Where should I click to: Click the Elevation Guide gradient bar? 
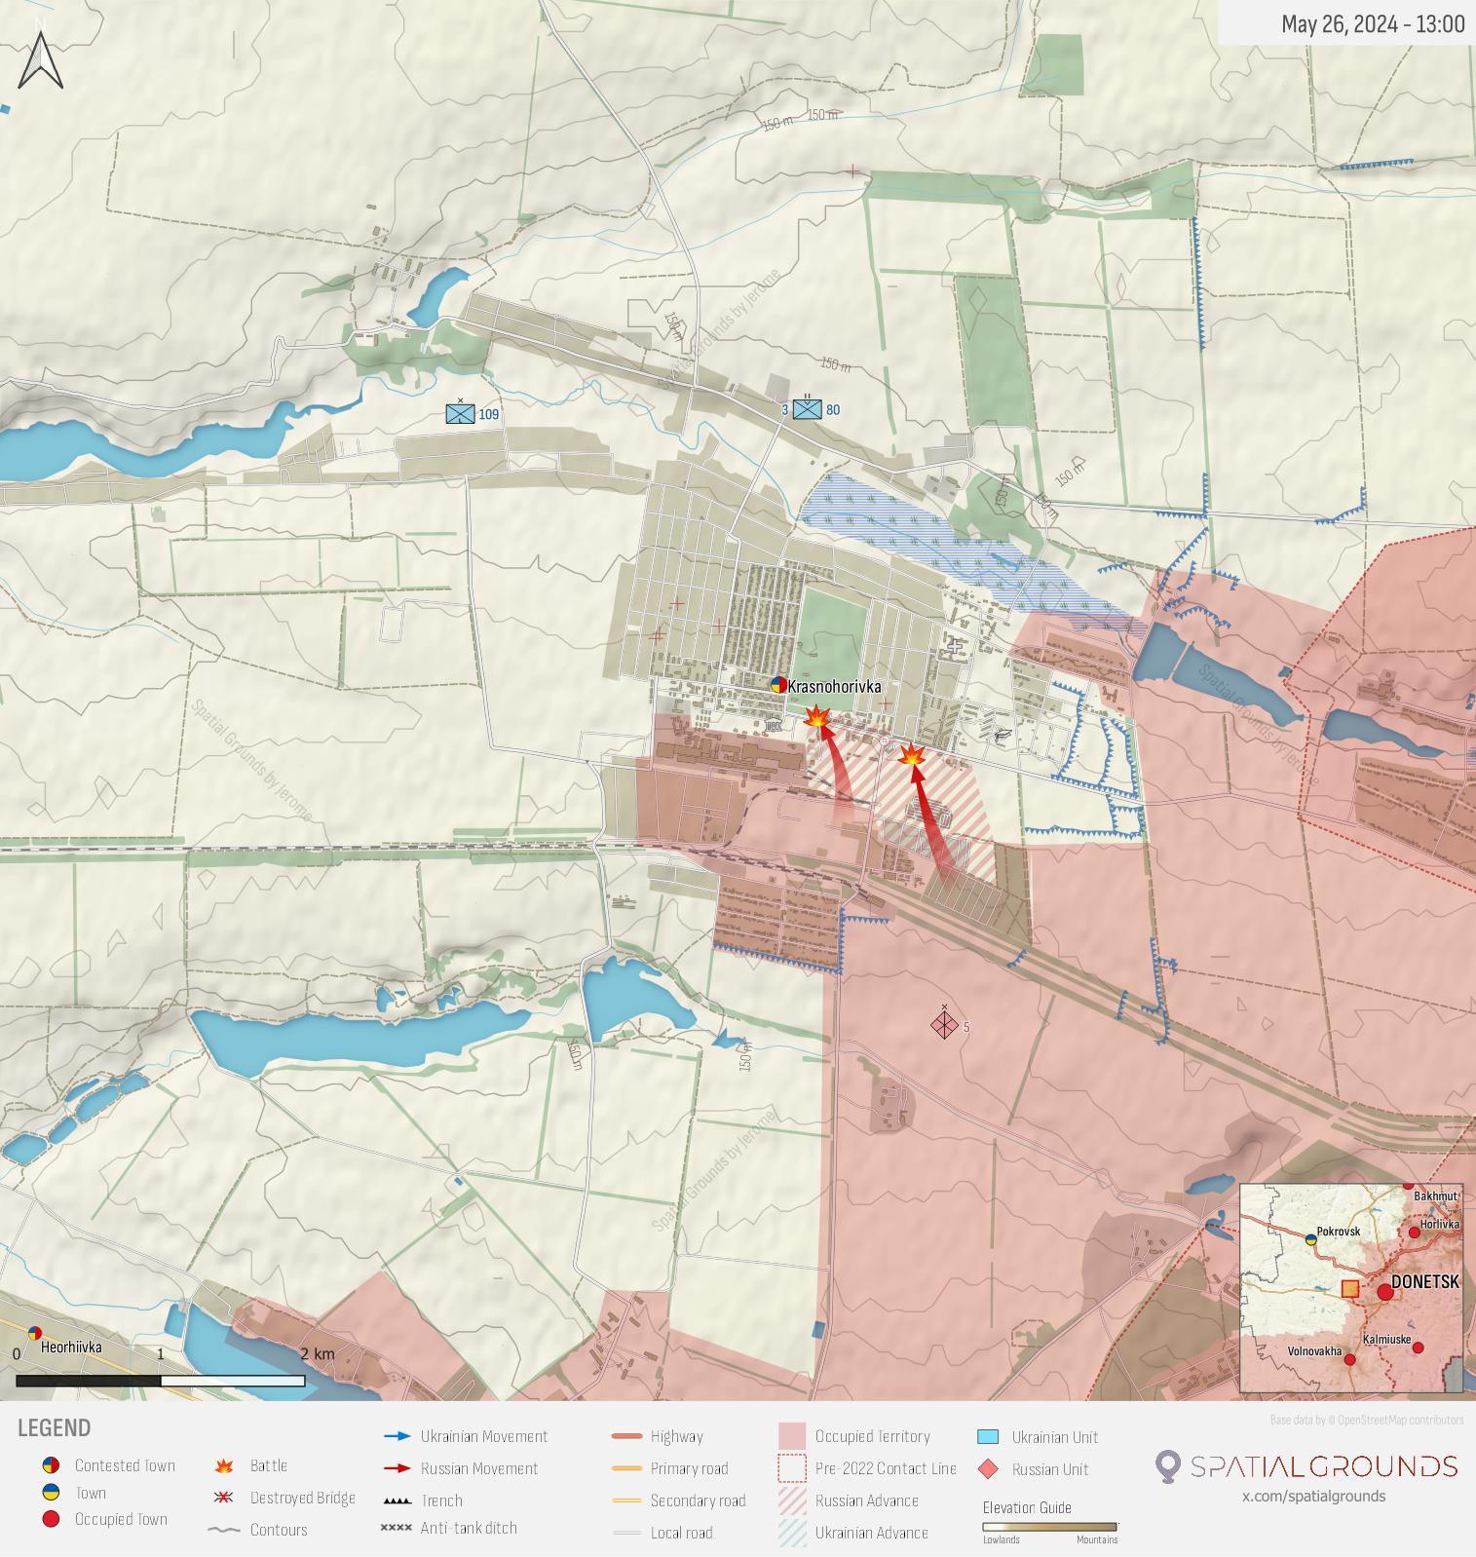click(1050, 1527)
